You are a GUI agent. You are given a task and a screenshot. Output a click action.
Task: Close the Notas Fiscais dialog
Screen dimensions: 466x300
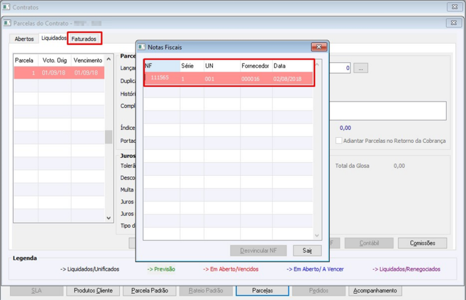tap(319, 47)
